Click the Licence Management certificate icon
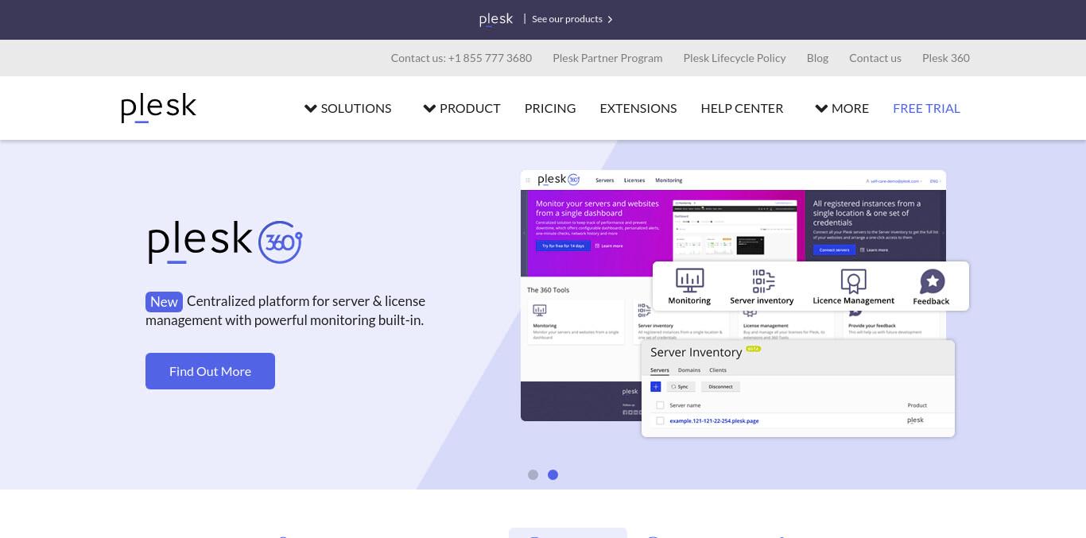The width and height of the screenshot is (1086, 538). pyautogui.click(x=853, y=281)
